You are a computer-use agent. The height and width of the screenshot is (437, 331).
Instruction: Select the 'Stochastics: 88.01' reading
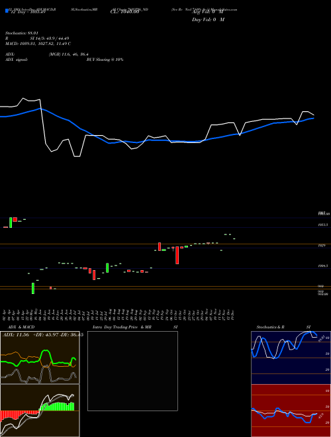pos(21,33)
